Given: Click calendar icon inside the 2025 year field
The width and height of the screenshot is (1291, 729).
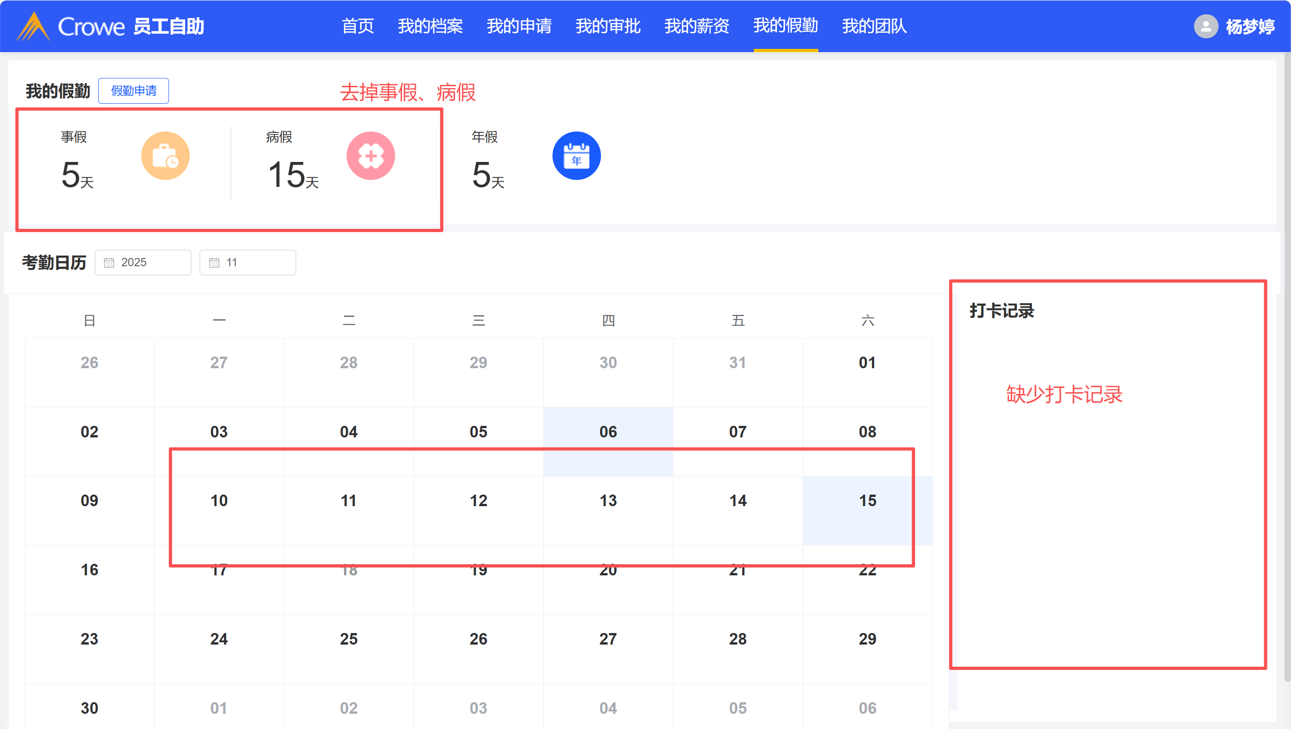Looking at the screenshot, I should pos(109,263).
